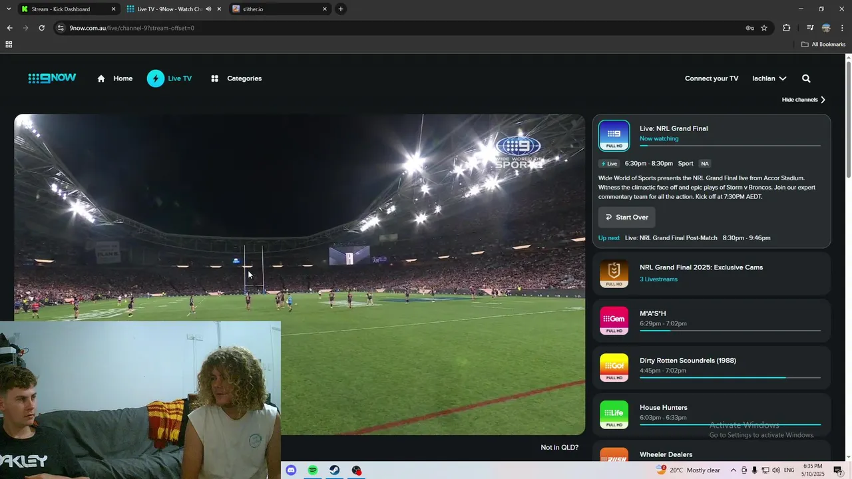This screenshot has width=852, height=479.
Task: Select the NRL Exclusive Cams trophy logo
Action: [x=614, y=273]
